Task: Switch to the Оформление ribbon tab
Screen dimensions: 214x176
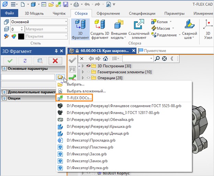Action: point(108,13)
